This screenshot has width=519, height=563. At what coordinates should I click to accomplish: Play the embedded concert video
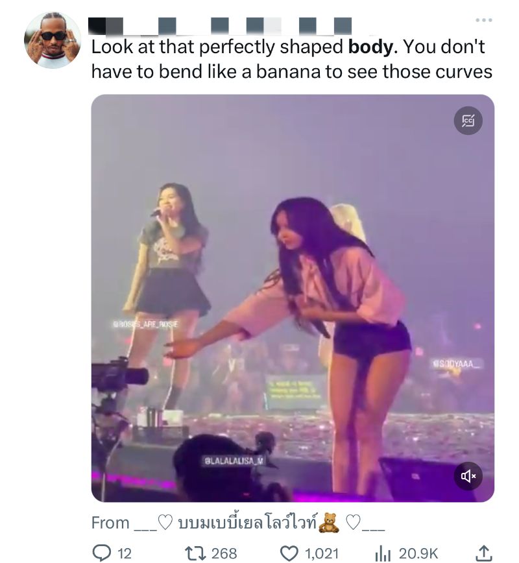292,298
